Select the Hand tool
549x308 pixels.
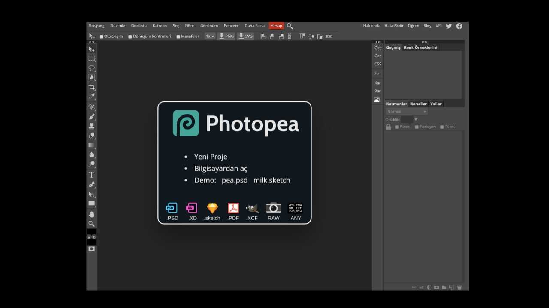pyautogui.click(x=91, y=214)
